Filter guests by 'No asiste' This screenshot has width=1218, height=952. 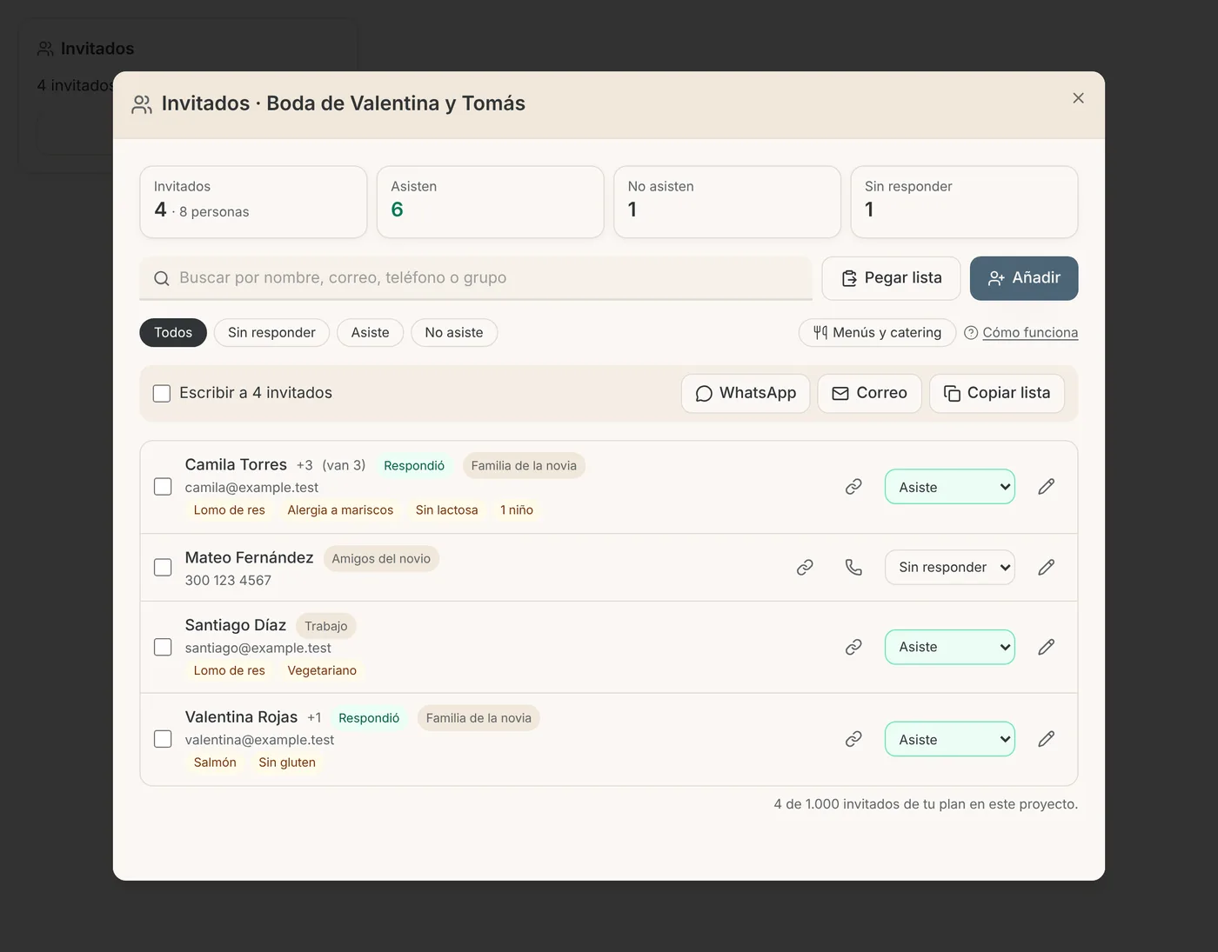(454, 332)
